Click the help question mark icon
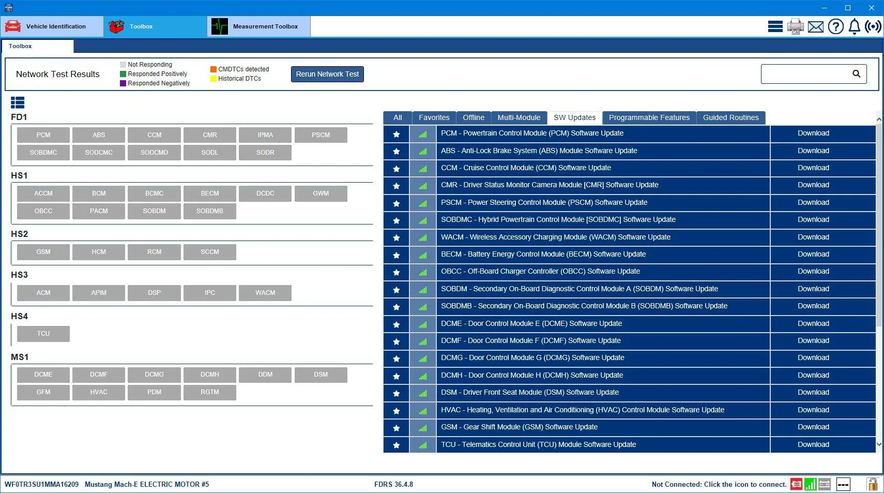 pyautogui.click(x=835, y=26)
